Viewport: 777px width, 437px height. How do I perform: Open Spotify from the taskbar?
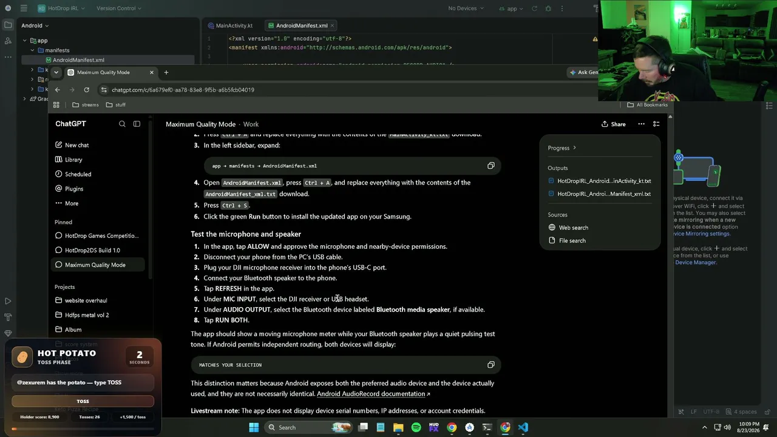(x=416, y=427)
